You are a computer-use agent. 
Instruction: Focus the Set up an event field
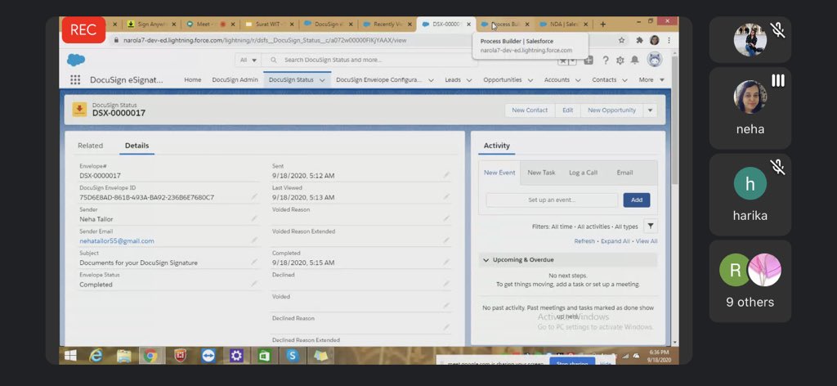click(552, 200)
